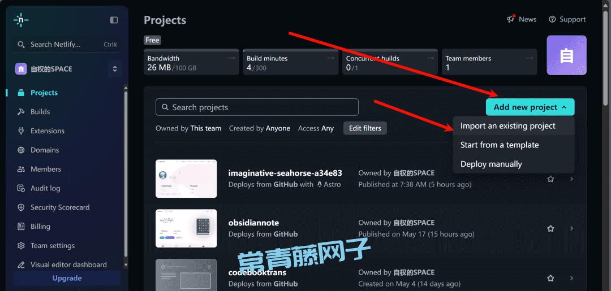
Task: Click the Free plan badge
Action: [x=152, y=40]
